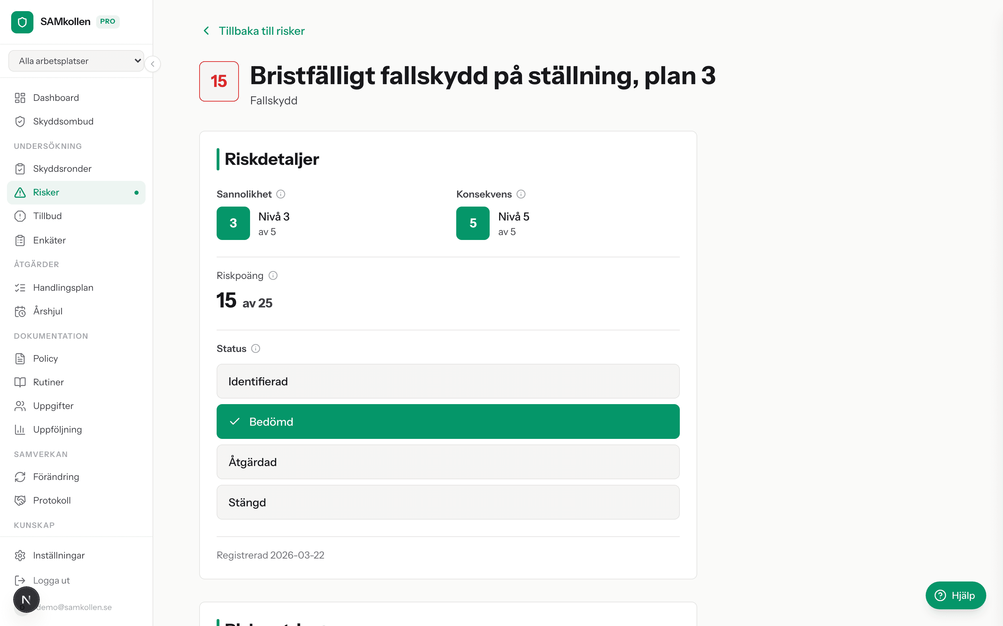Viewport: 1003px width, 626px height.
Task: Select the Sannolikhet level 3 indicator
Action: click(x=233, y=223)
